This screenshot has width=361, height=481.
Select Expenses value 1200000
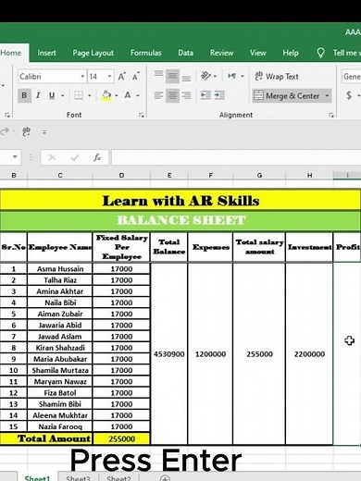(x=210, y=353)
